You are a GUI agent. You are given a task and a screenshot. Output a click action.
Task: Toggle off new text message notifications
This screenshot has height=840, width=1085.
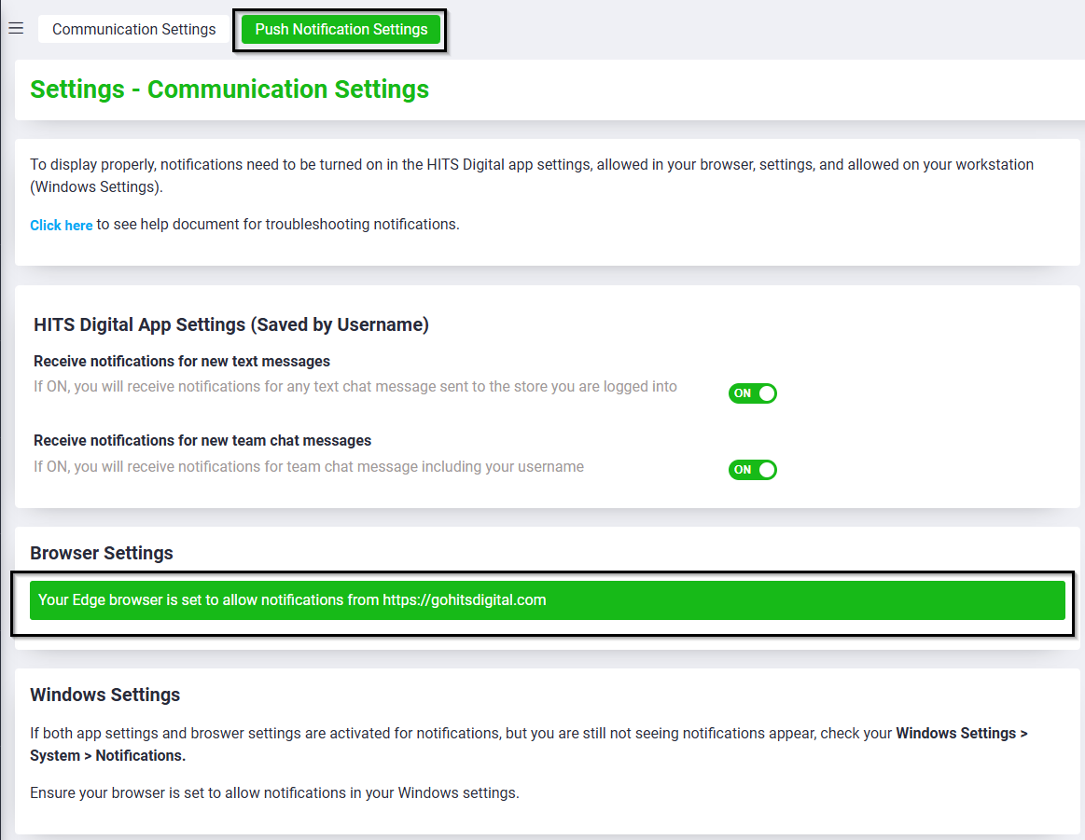[x=752, y=393]
